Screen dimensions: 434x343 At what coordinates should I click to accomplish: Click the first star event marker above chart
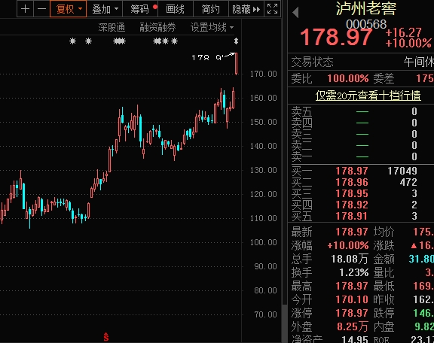tap(72, 41)
